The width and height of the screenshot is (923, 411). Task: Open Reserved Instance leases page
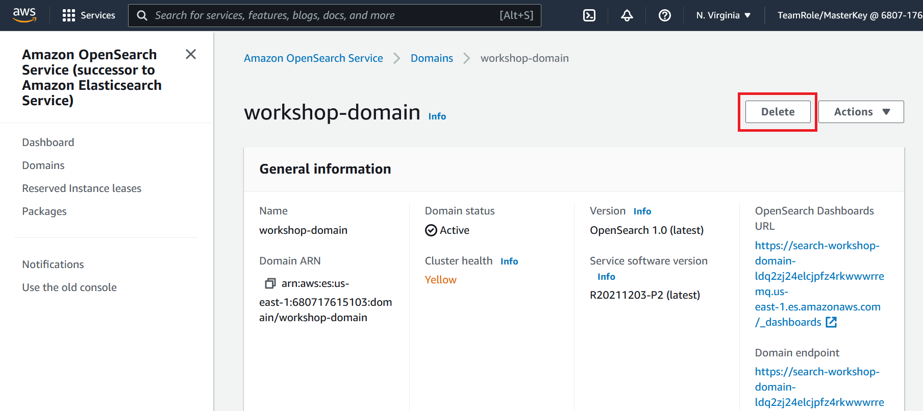pos(82,188)
